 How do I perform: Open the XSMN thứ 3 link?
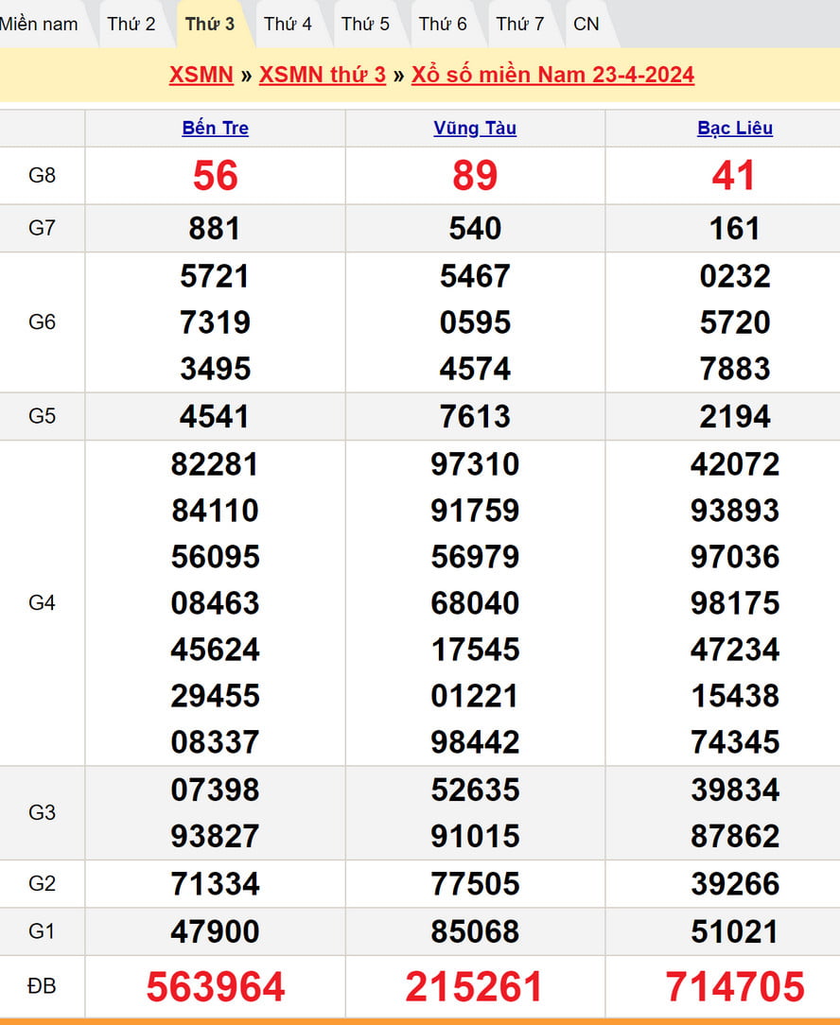tap(323, 75)
